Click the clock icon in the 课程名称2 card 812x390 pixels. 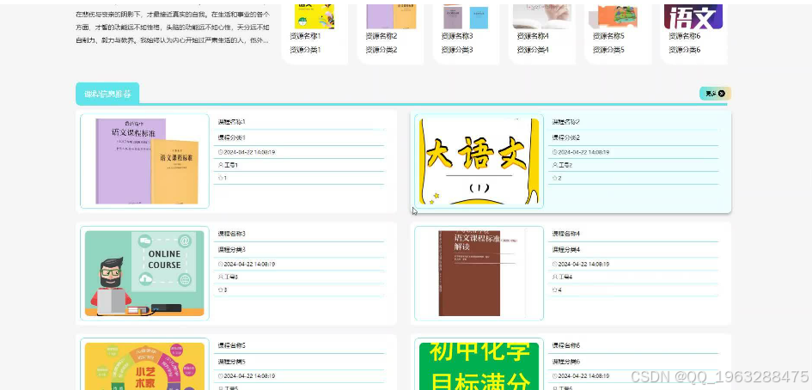pyautogui.click(x=554, y=152)
